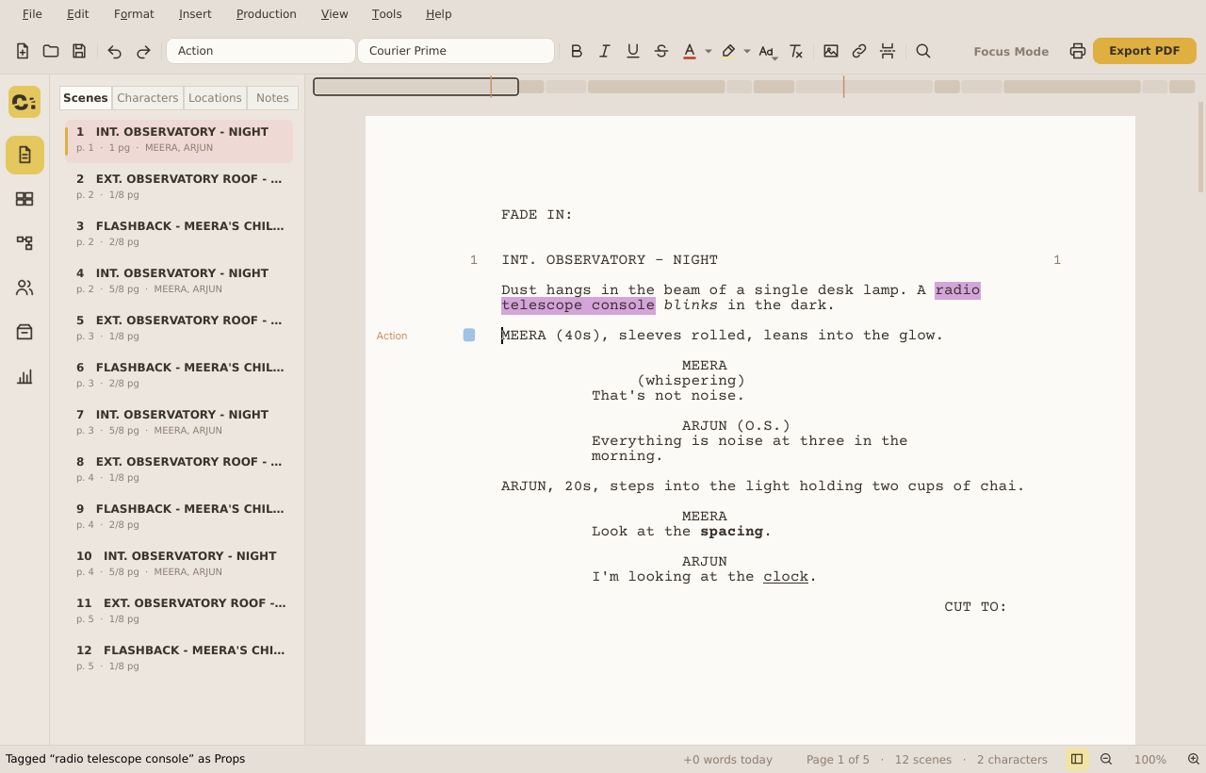This screenshot has width=1206, height=773.
Task: Apply the highlighter color
Action: click(x=728, y=51)
